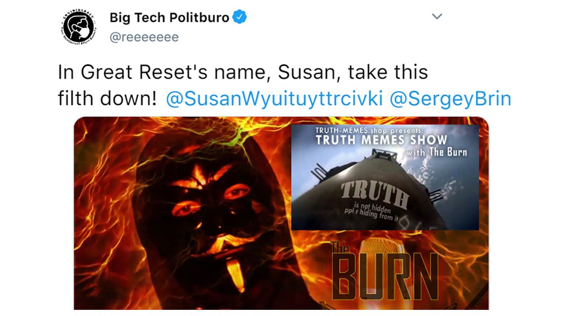Visit the @reeeeeee handle
The height and width of the screenshot is (316, 562).
[x=144, y=37]
